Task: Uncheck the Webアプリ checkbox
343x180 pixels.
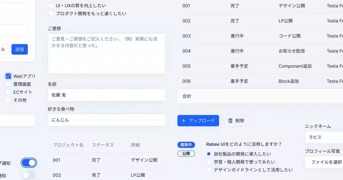Action: [x=8, y=76]
